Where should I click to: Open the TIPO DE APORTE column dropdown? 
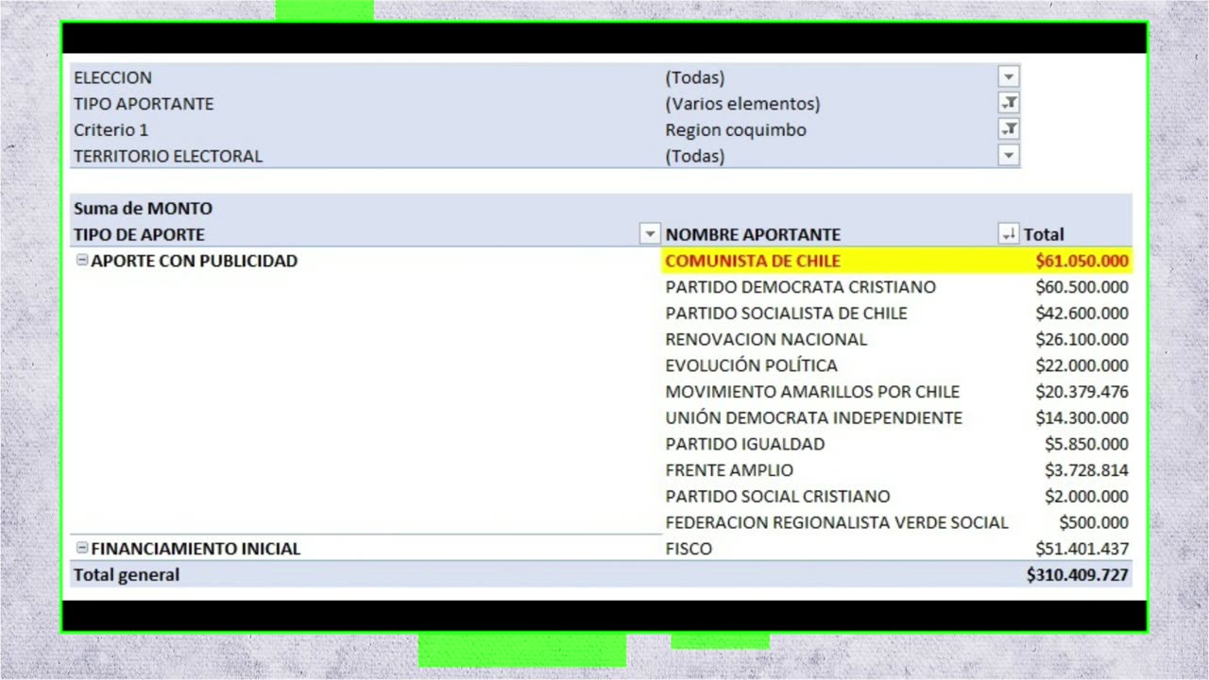click(650, 234)
